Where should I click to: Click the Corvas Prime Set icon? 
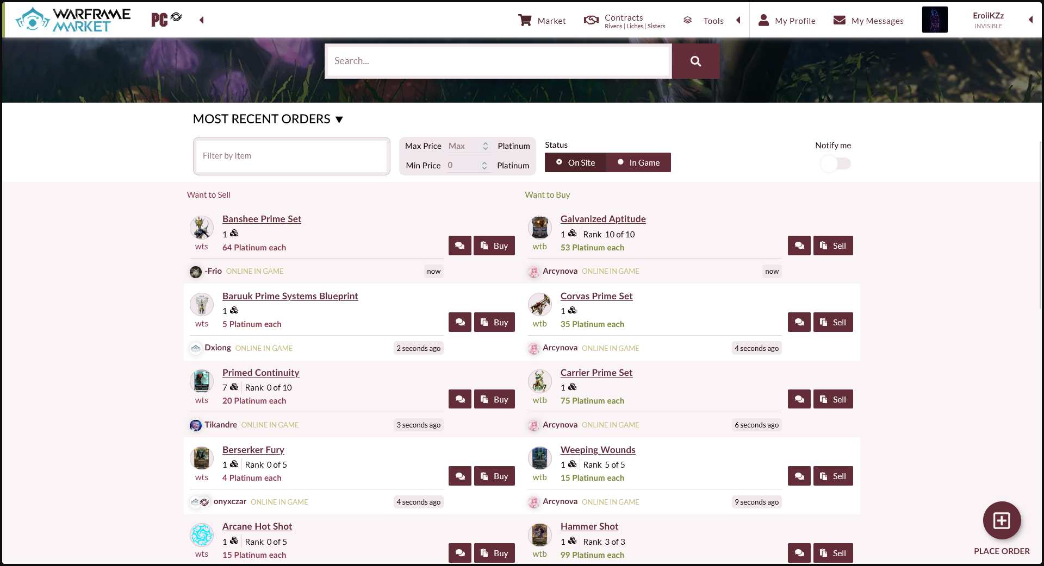(540, 305)
